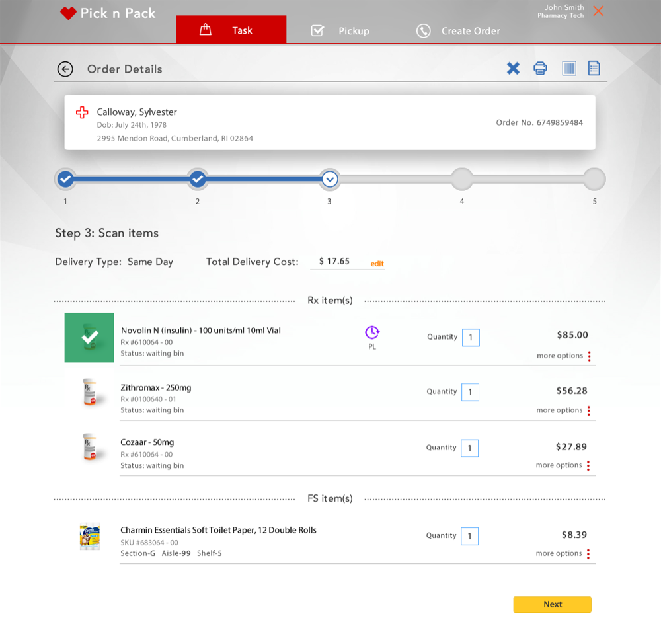The width and height of the screenshot is (661, 624).
Task: Print the order using the printer icon
Action: tap(540, 68)
